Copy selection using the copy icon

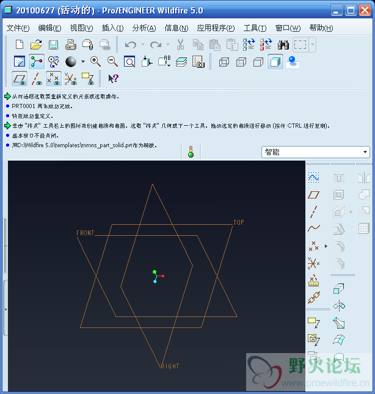click(x=198, y=45)
